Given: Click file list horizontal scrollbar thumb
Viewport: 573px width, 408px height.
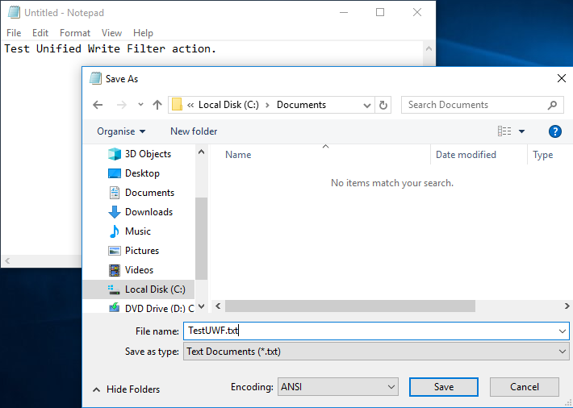Looking at the screenshot, I should 350,306.
